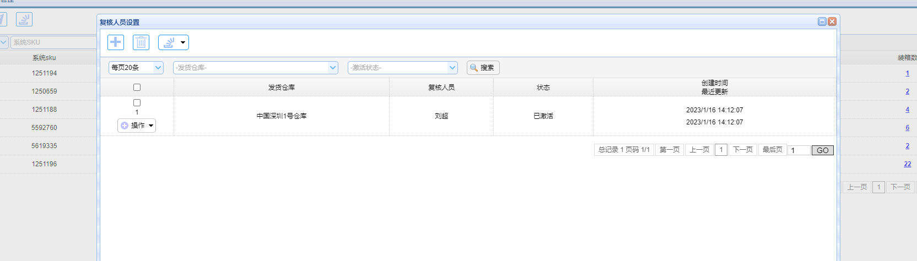The image size is (917, 261).
Task: Click the 创建时间 最近更新 column header
Action: pos(715,87)
